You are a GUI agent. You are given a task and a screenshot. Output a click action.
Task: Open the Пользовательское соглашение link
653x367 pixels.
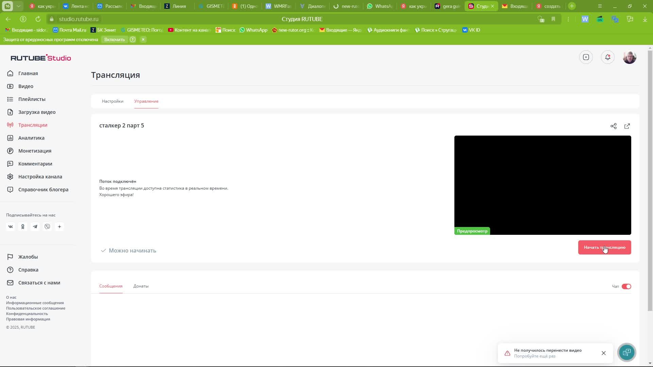tap(36, 308)
